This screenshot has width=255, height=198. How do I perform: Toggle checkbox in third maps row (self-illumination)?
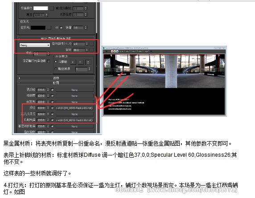(x=52, y=102)
